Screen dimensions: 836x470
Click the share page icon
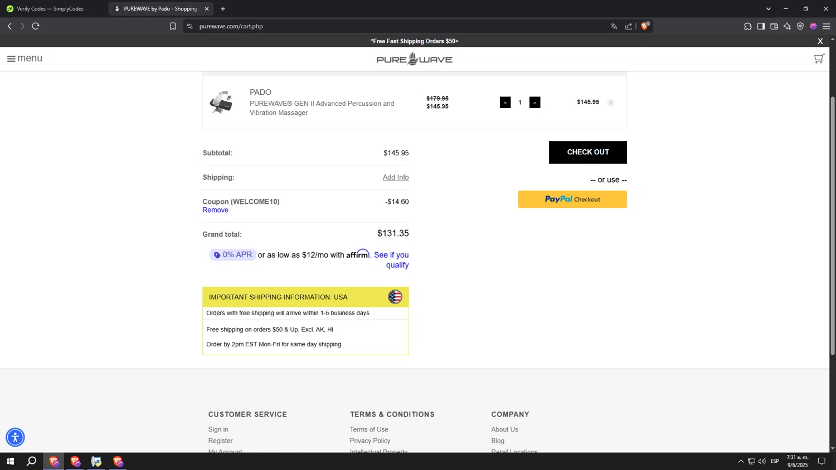[x=629, y=26]
